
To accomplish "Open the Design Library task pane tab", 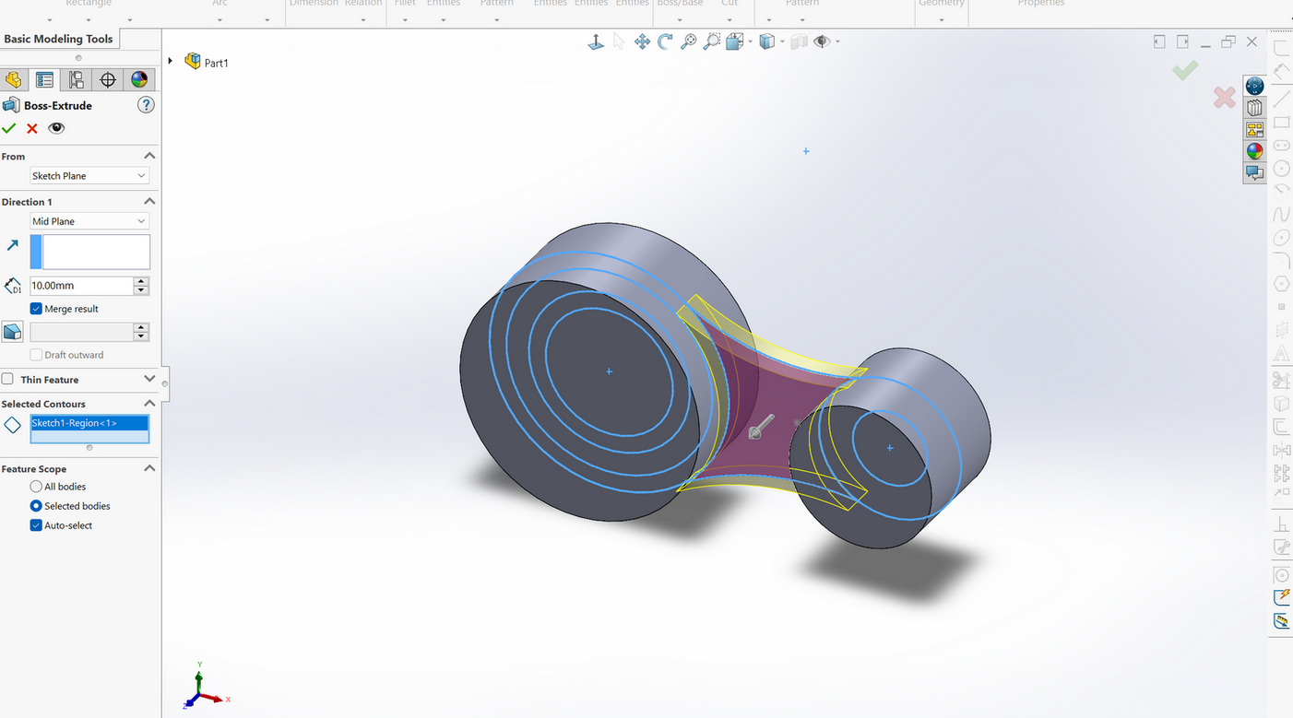I will 1254,108.
